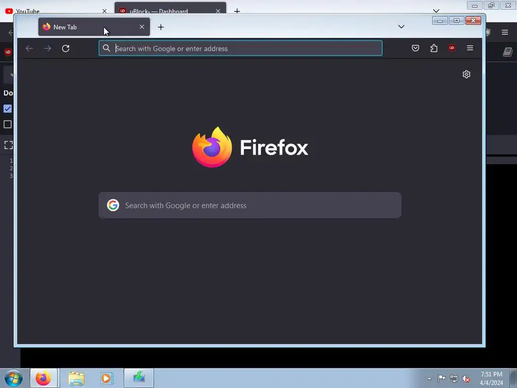The width and height of the screenshot is (517, 388).
Task: Open the Pocket save icon
Action: 416,48
